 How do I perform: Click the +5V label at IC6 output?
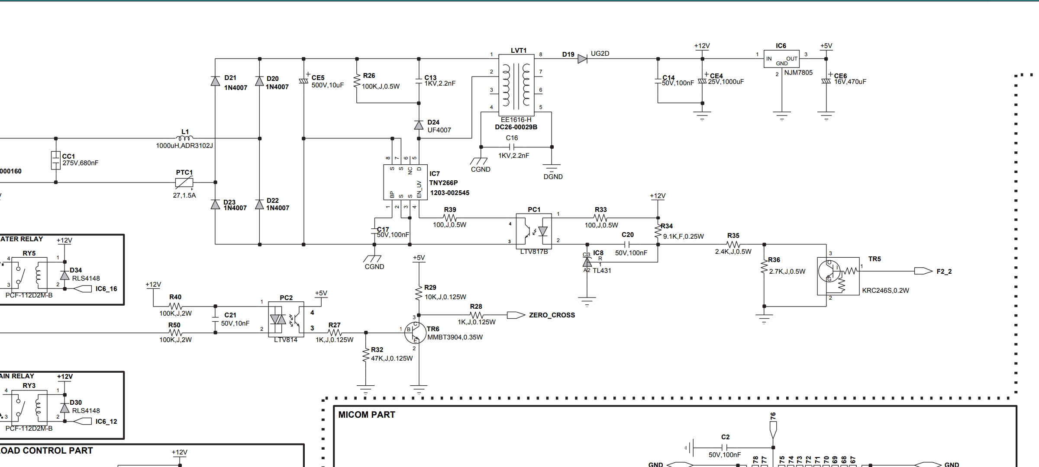coord(826,46)
